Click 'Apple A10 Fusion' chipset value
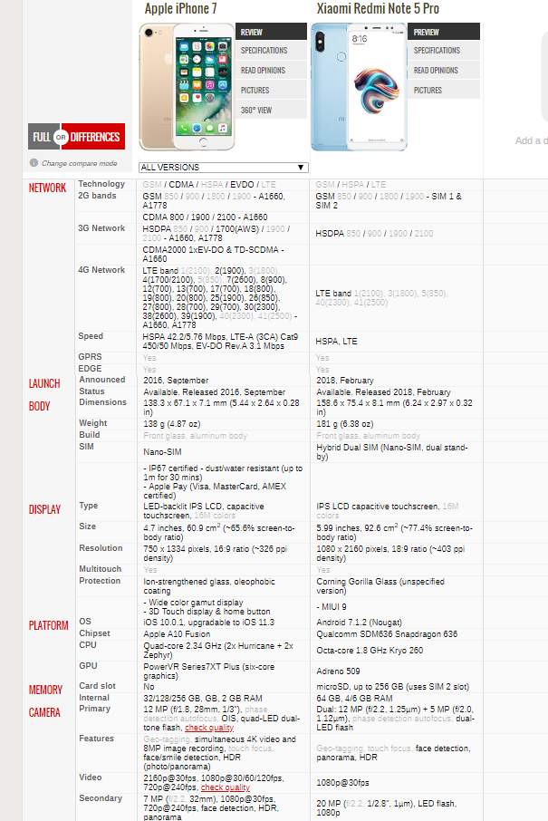Screen dimensions: 548x821 (177, 634)
